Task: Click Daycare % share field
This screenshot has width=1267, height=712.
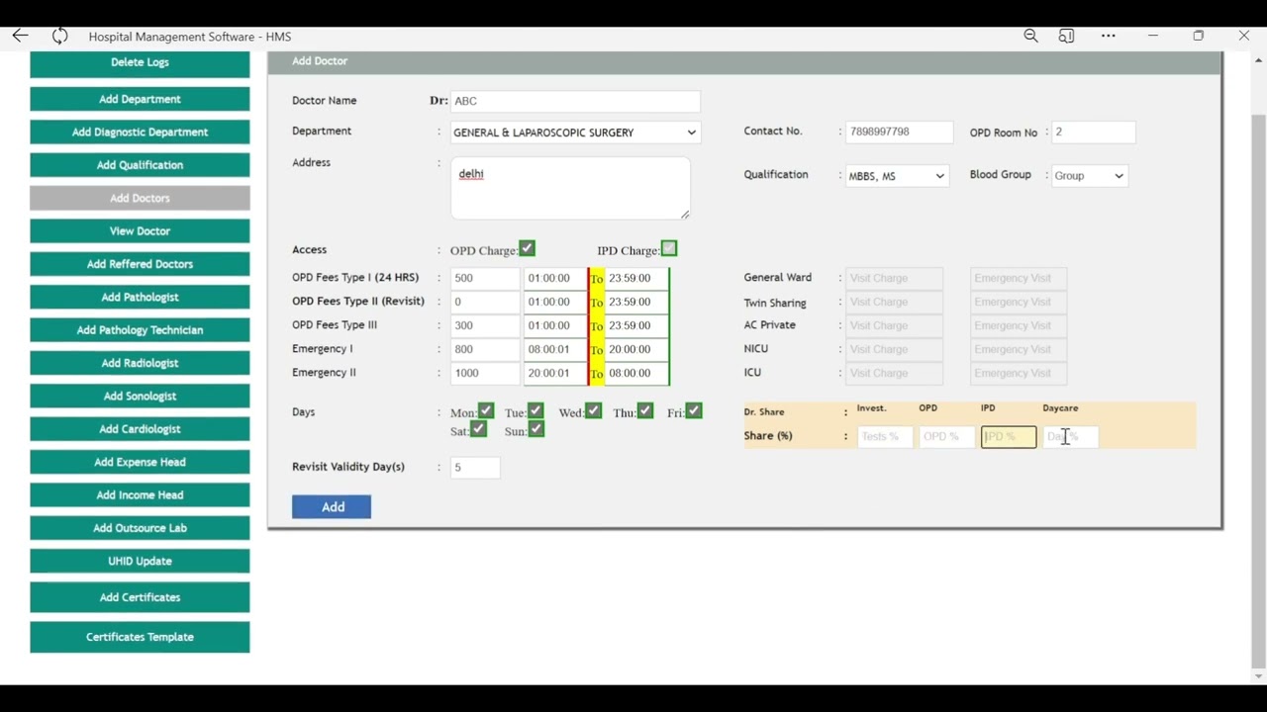Action: (x=1070, y=436)
